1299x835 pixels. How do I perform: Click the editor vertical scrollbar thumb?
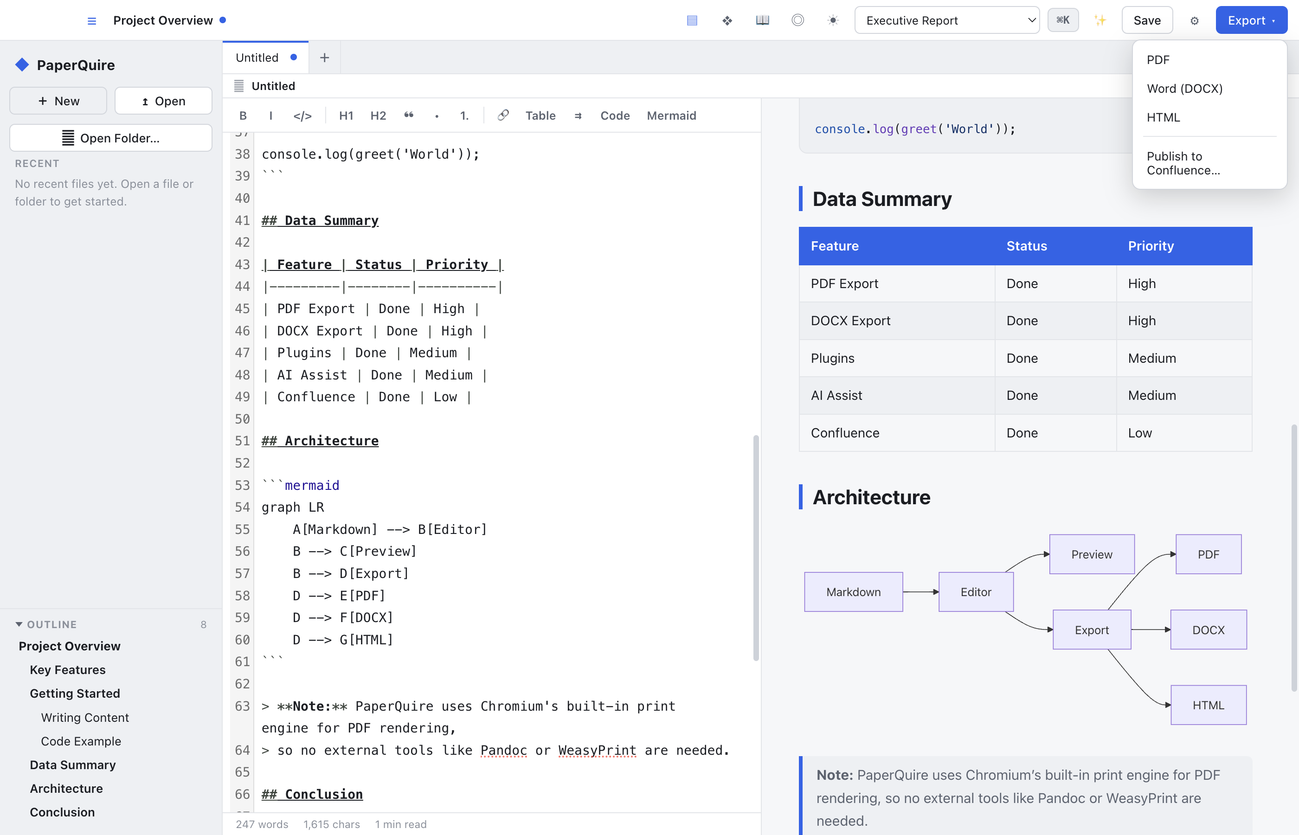tap(756, 548)
